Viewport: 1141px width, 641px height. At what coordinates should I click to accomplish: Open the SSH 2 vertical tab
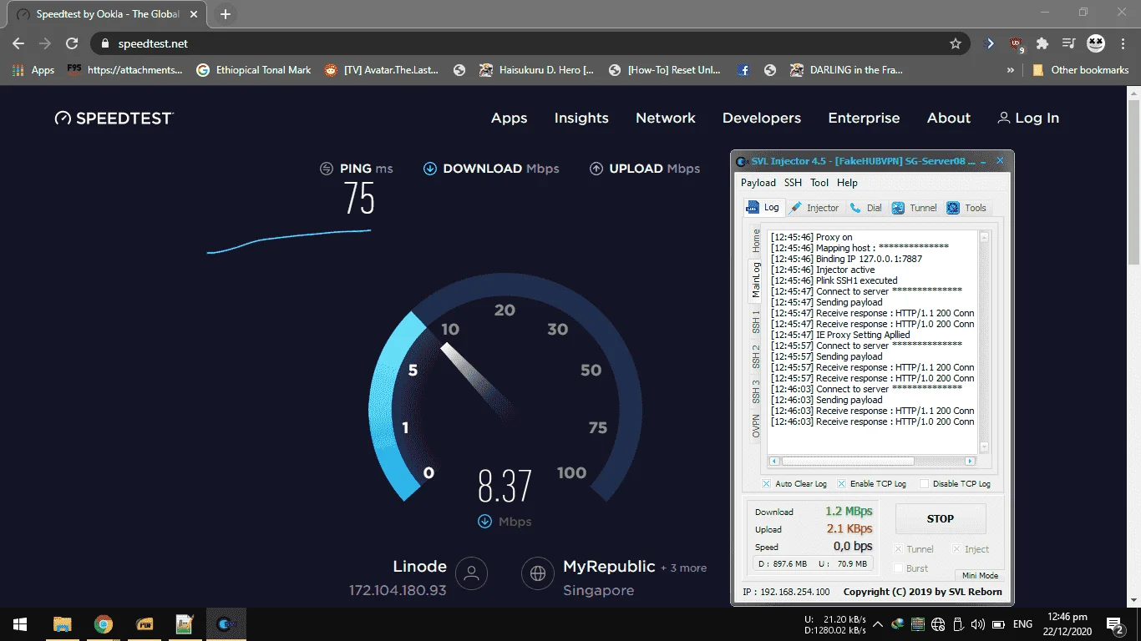pyautogui.click(x=757, y=356)
